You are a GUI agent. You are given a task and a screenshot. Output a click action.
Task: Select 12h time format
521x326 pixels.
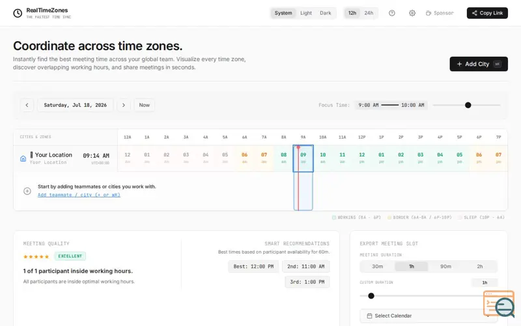coord(352,13)
